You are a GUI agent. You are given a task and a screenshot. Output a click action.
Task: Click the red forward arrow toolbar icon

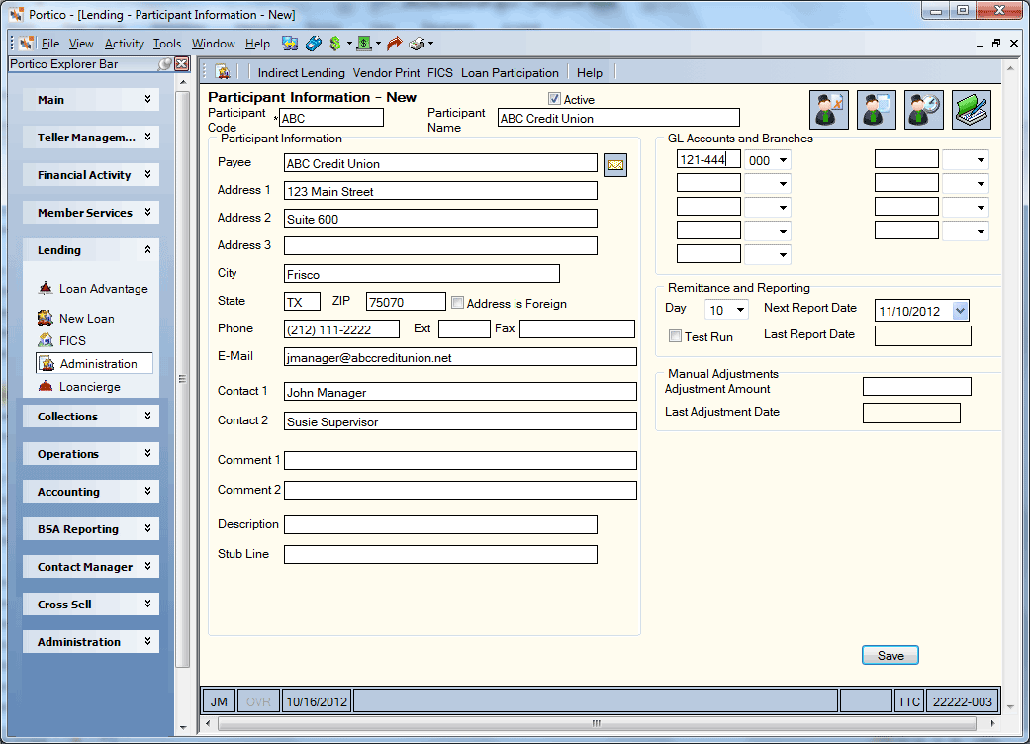[x=394, y=44]
